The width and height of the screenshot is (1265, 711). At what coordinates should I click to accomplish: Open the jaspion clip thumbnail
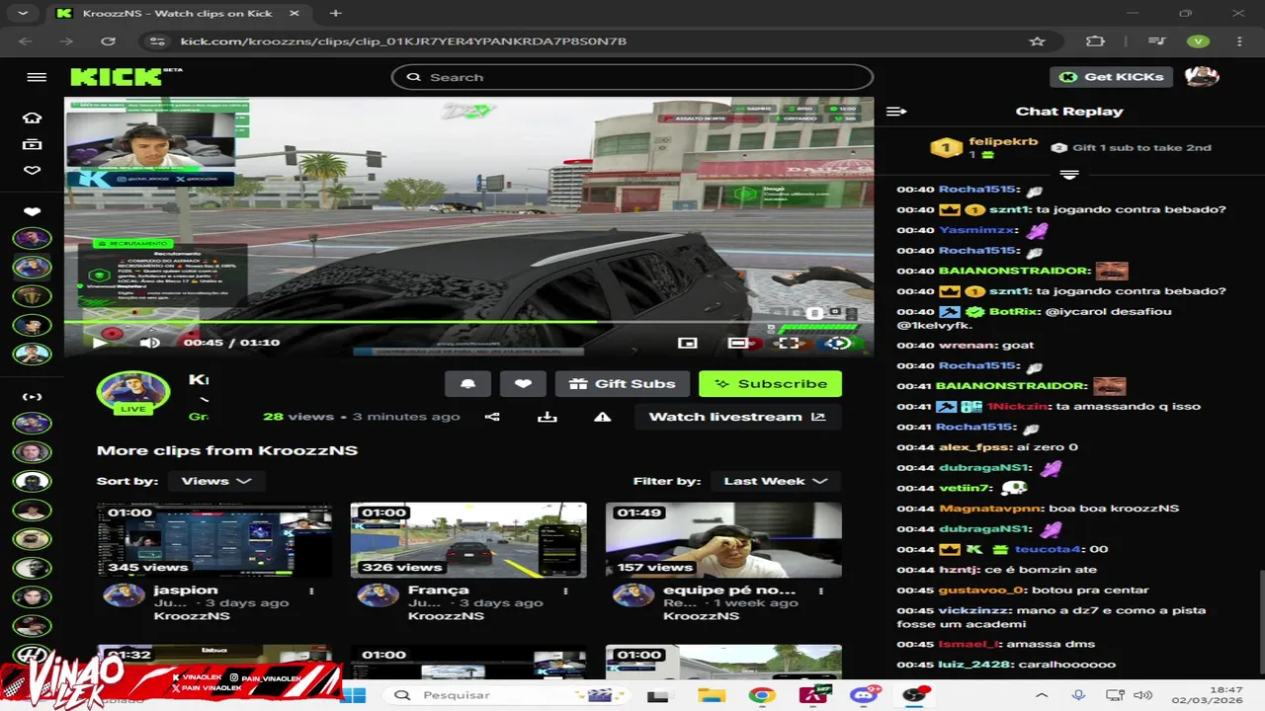[x=214, y=540]
